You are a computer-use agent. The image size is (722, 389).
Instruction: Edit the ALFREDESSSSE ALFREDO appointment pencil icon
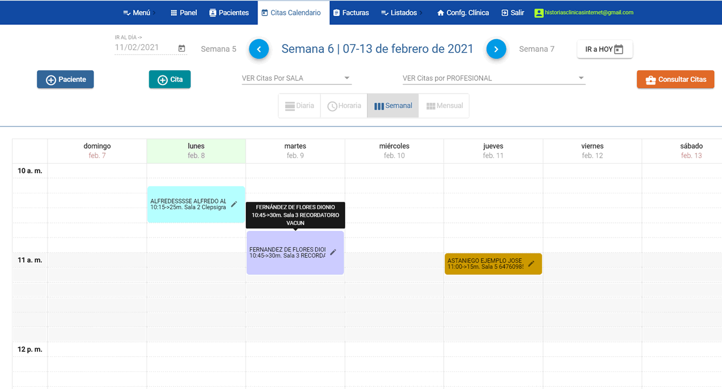(x=234, y=204)
